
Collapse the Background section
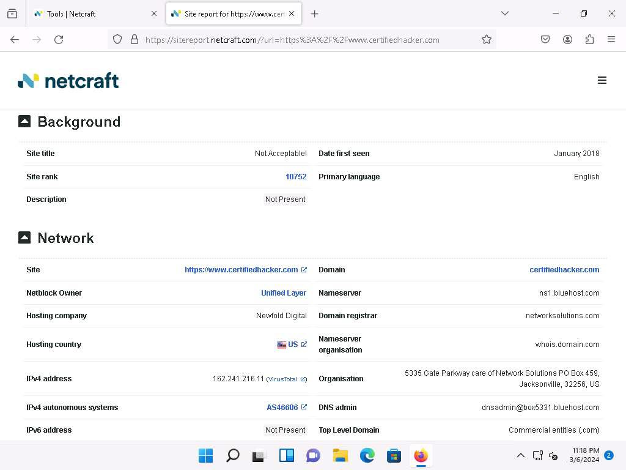tap(24, 121)
